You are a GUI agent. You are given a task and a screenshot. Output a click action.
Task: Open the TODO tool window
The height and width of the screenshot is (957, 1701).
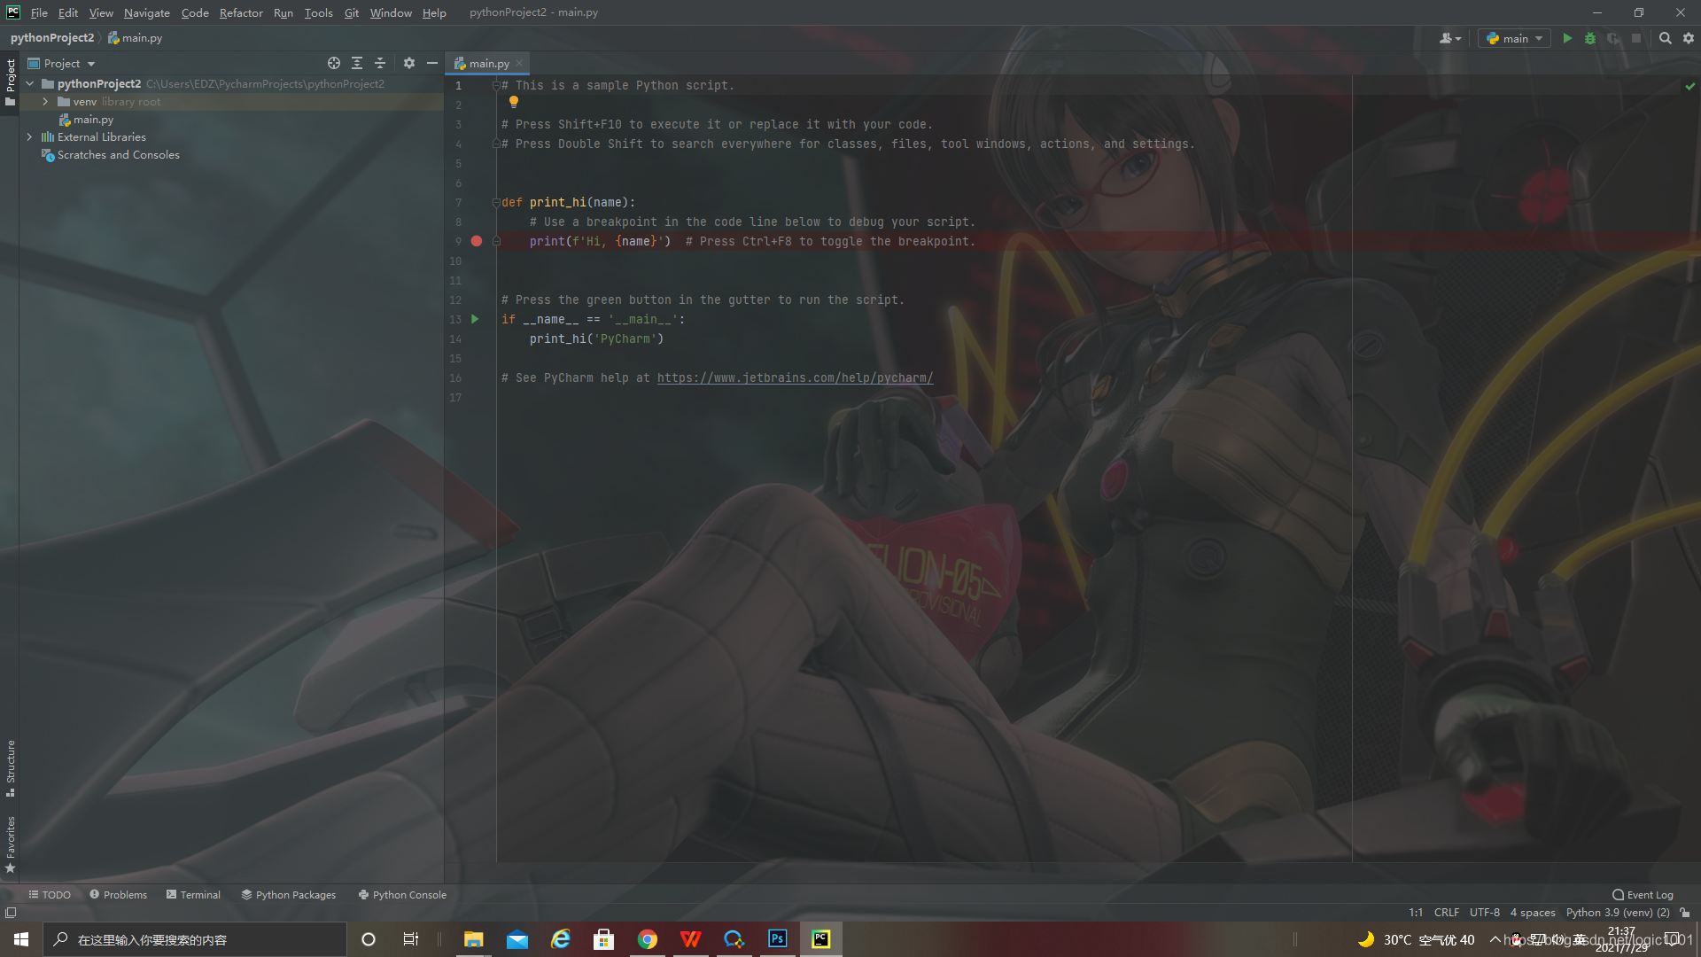50,895
